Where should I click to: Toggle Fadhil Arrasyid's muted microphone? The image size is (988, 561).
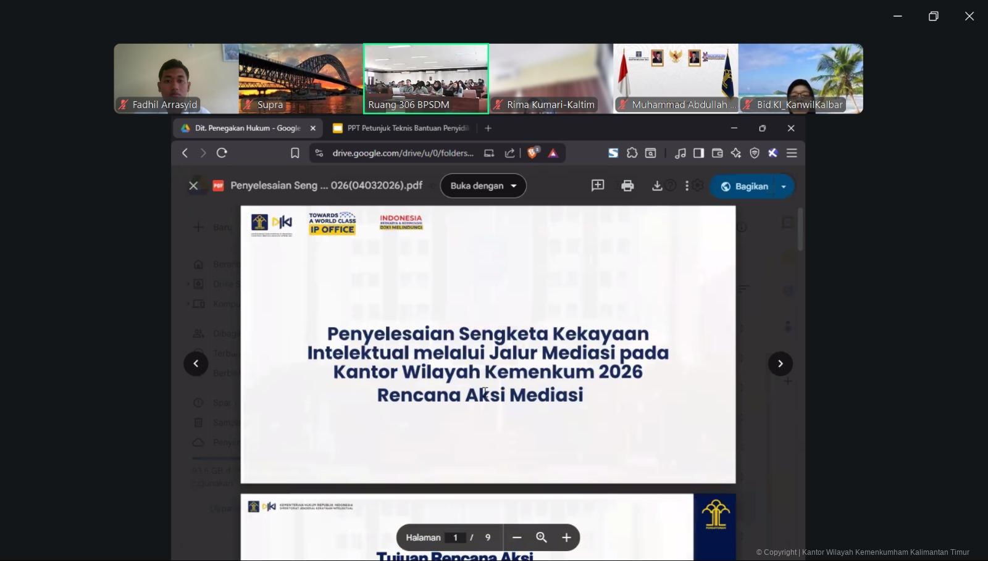pos(123,104)
